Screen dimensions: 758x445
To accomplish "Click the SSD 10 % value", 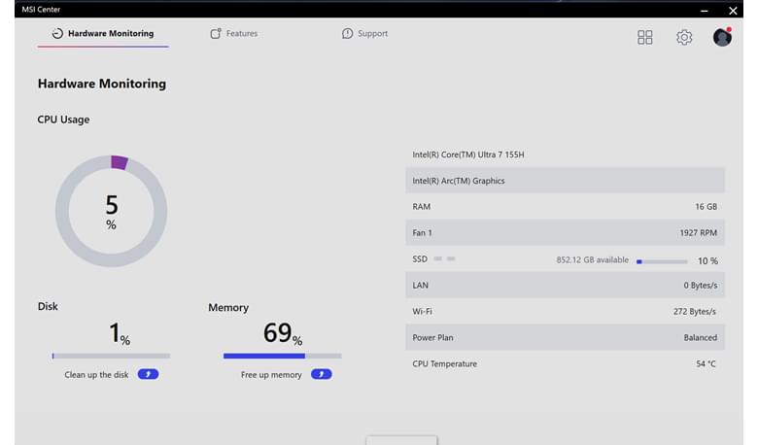I will pos(707,261).
